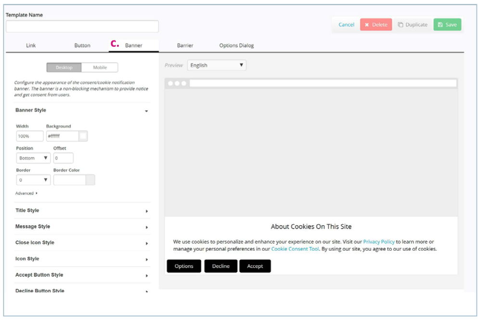Collapse the Banner Style section

(x=82, y=110)
